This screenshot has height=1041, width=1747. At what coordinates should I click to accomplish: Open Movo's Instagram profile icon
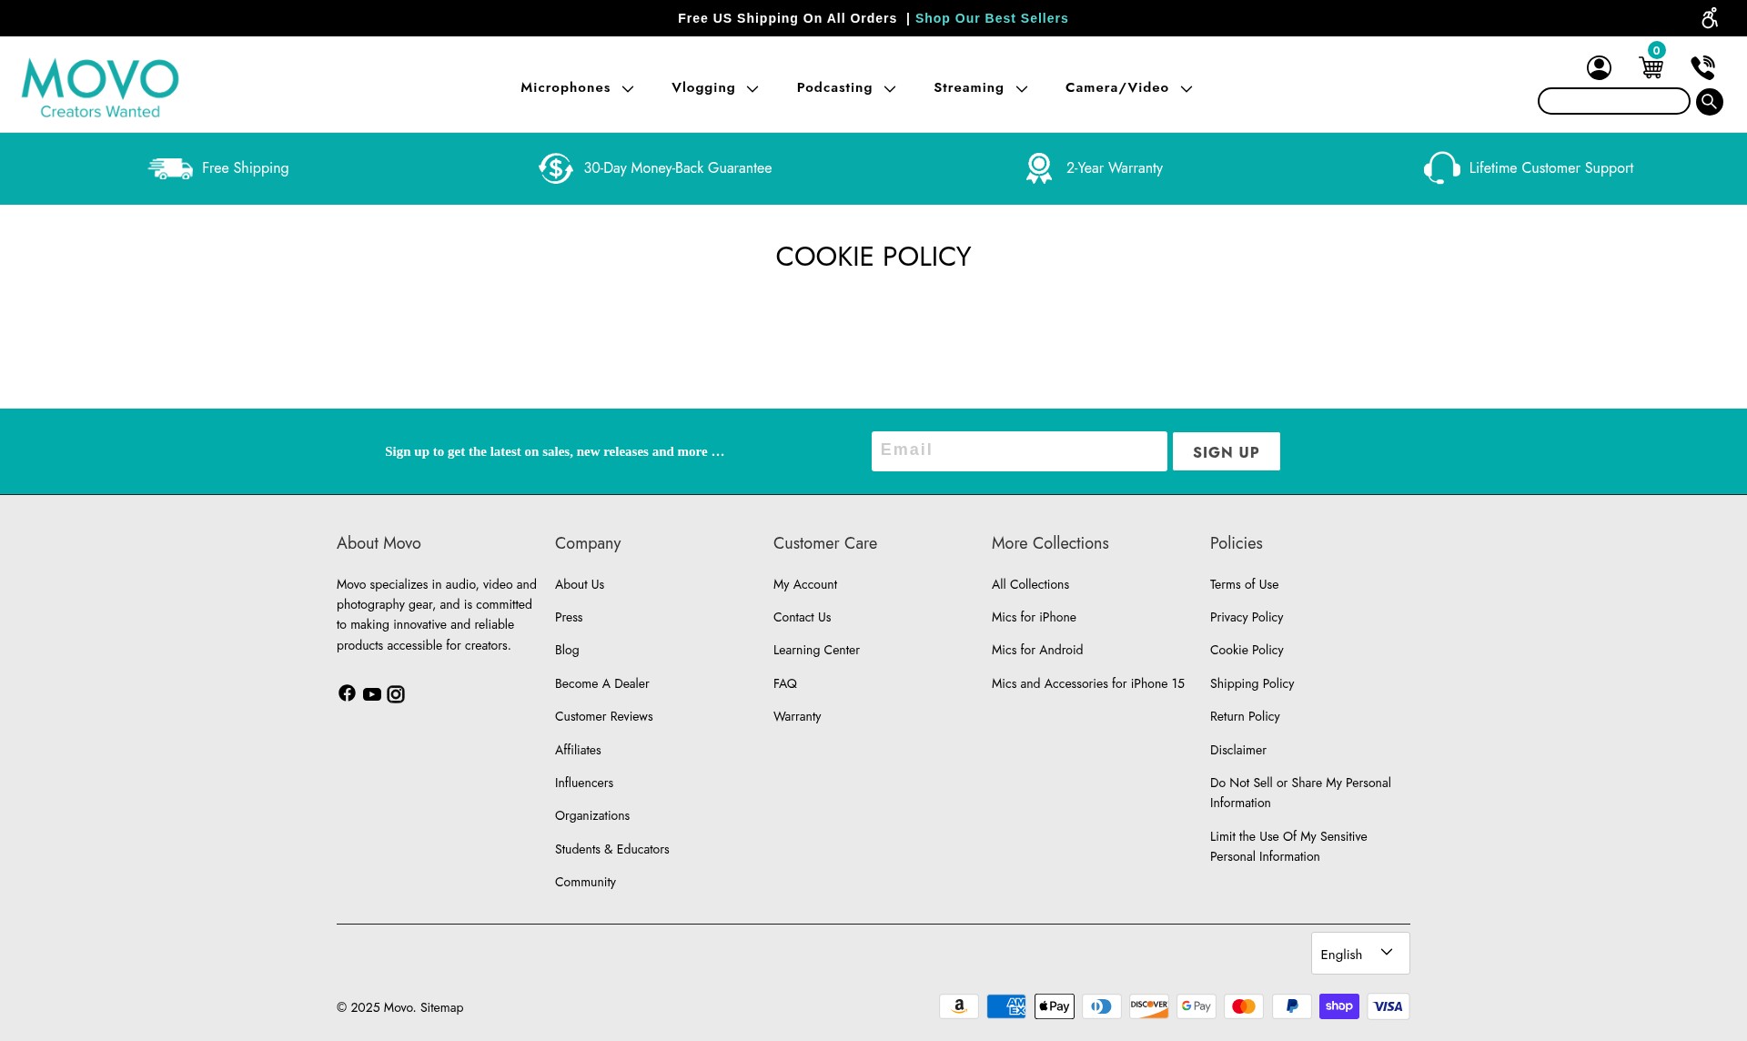pos(396,694)
